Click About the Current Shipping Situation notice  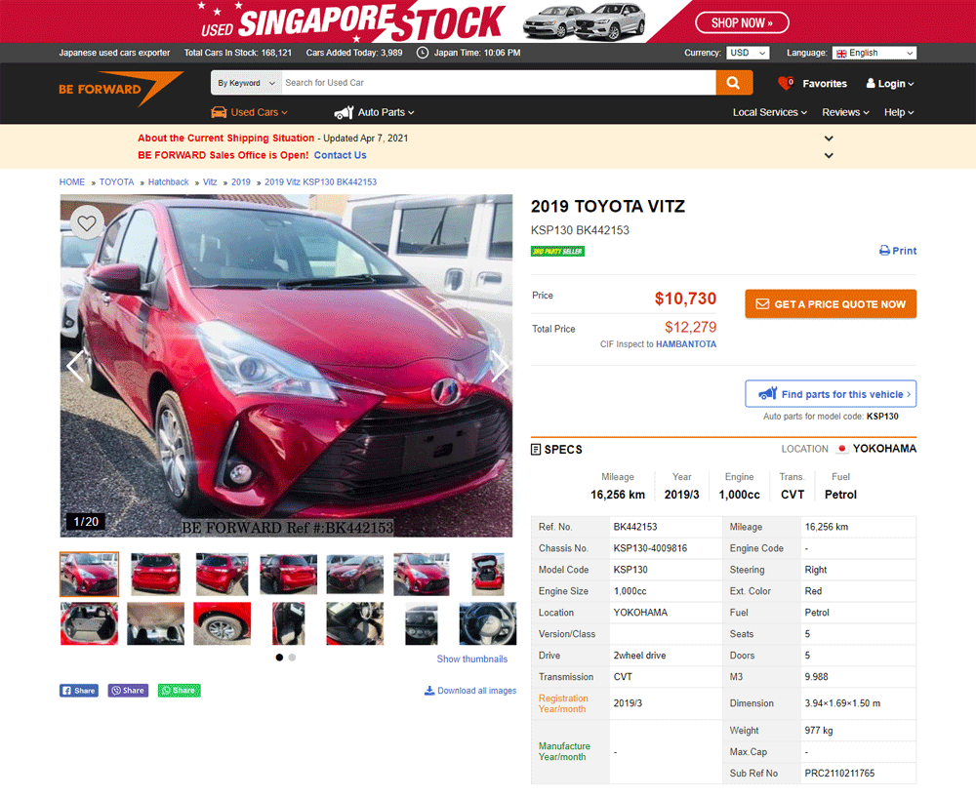point(226,139)
